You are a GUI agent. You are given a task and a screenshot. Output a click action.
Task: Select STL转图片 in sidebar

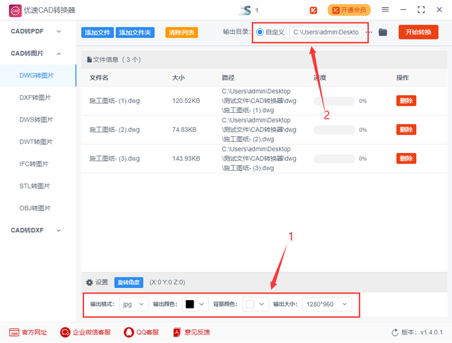pos(35,186)
